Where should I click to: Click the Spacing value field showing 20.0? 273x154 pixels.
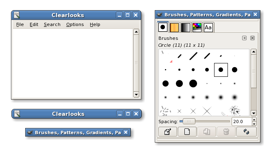point(242,121)
